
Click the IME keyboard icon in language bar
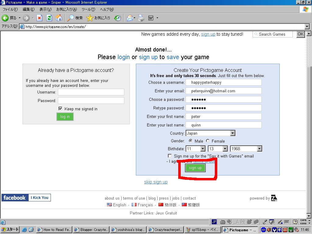[223, 222]
